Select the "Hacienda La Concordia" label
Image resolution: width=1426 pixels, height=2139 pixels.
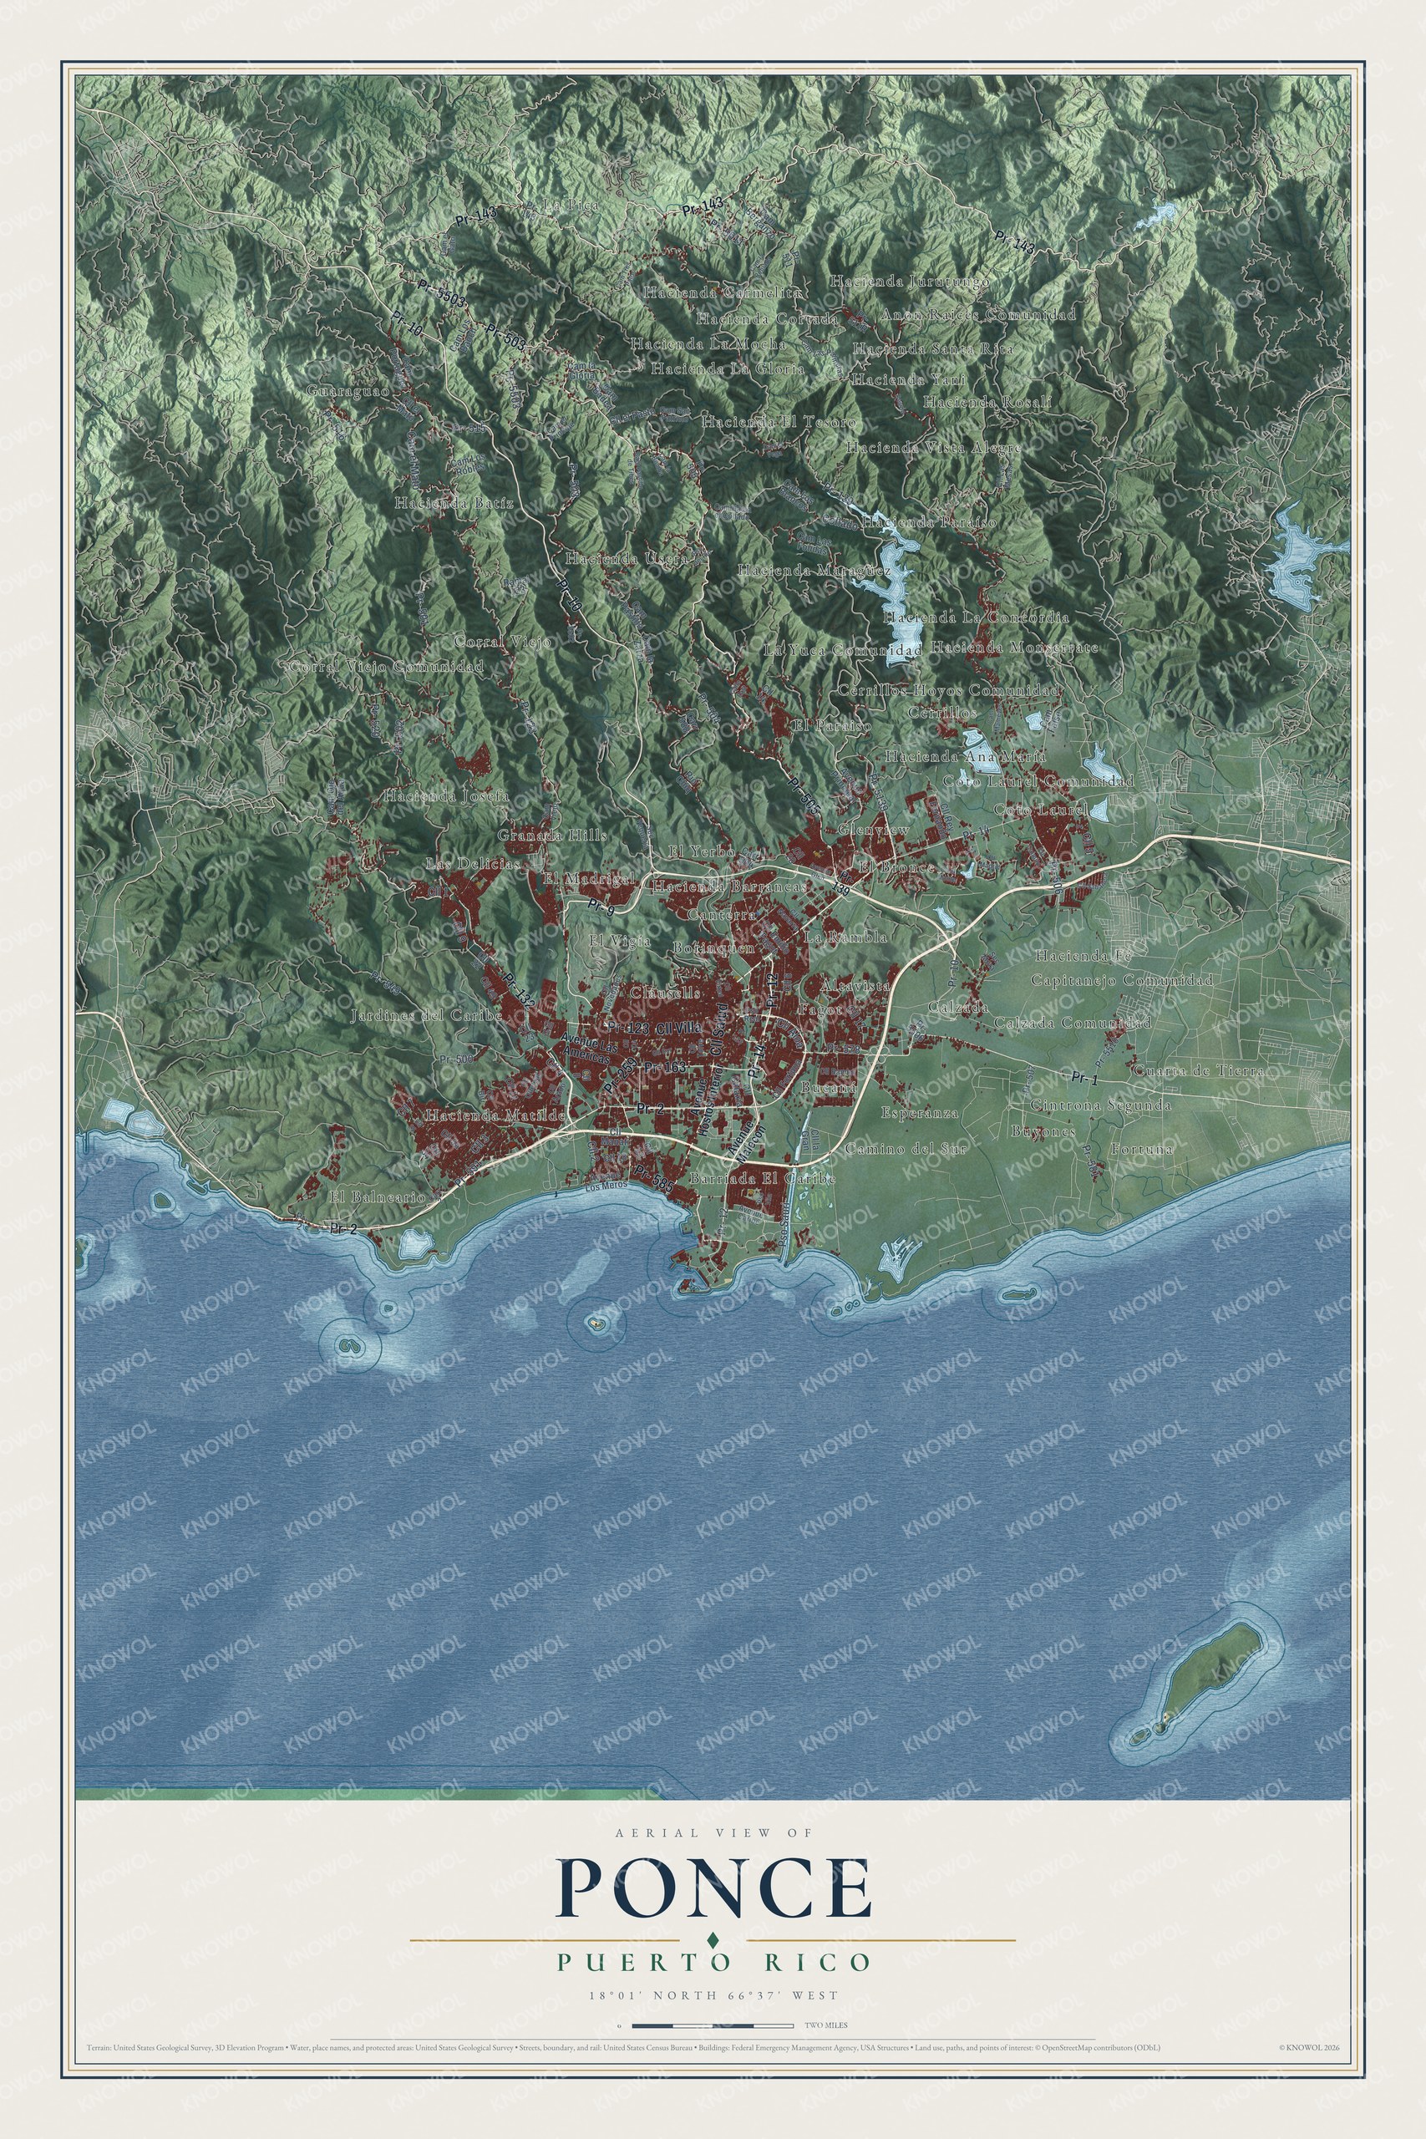976,617
